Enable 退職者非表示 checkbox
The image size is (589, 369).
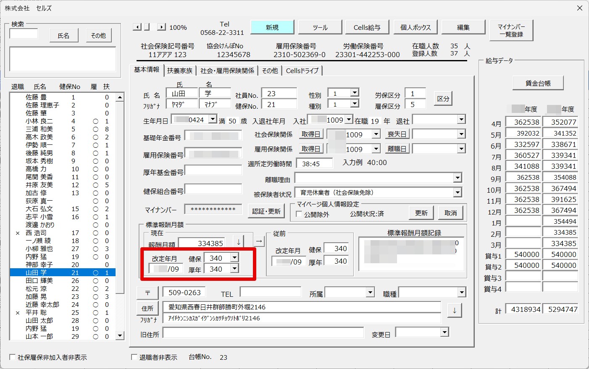(x=134, y=357)
